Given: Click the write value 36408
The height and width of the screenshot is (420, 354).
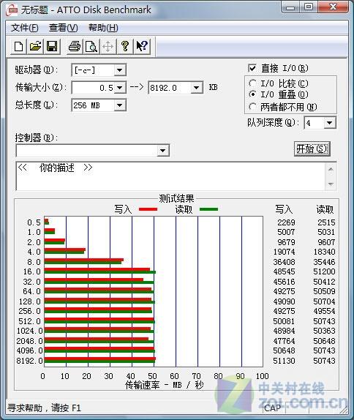Looking at the screenshot, I should (x=284, y=262).
